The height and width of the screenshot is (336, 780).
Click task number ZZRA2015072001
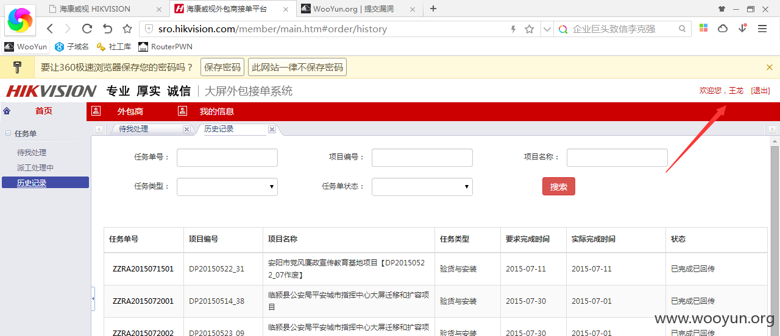pyautogui.click(x=143, y=301)
